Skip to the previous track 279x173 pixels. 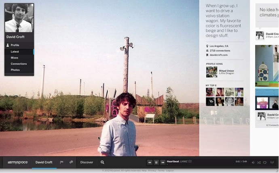[x=150, y=163]
